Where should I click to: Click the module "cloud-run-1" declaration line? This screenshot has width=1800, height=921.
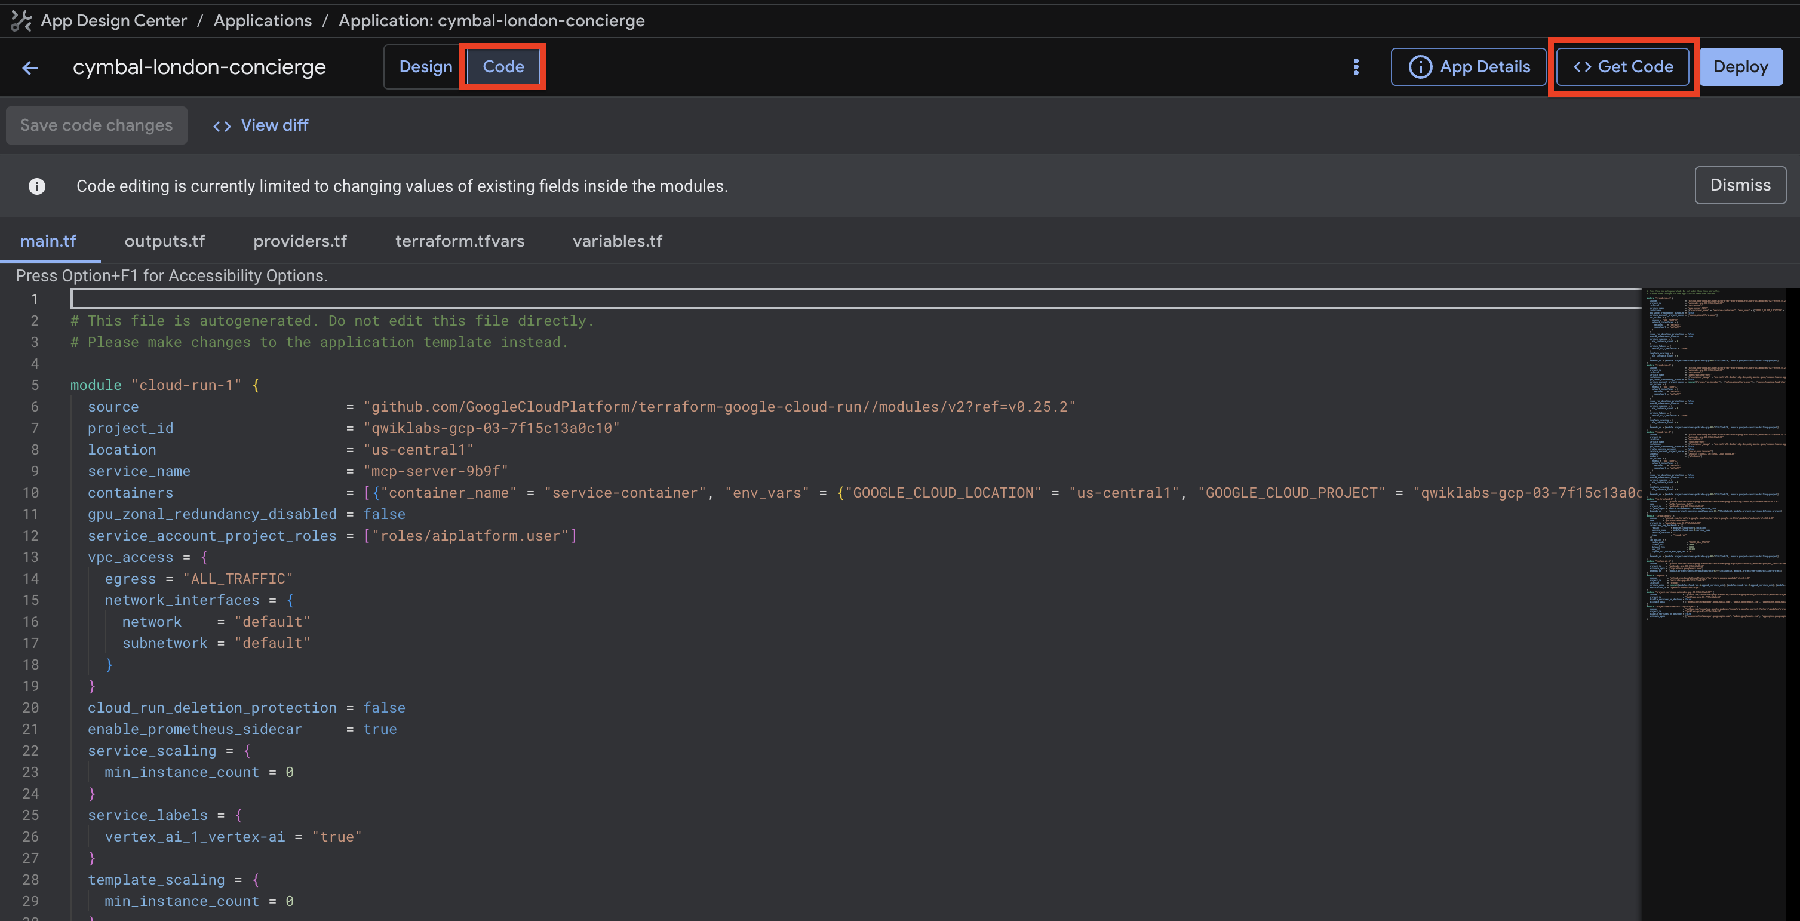click(x=165, y=385)
